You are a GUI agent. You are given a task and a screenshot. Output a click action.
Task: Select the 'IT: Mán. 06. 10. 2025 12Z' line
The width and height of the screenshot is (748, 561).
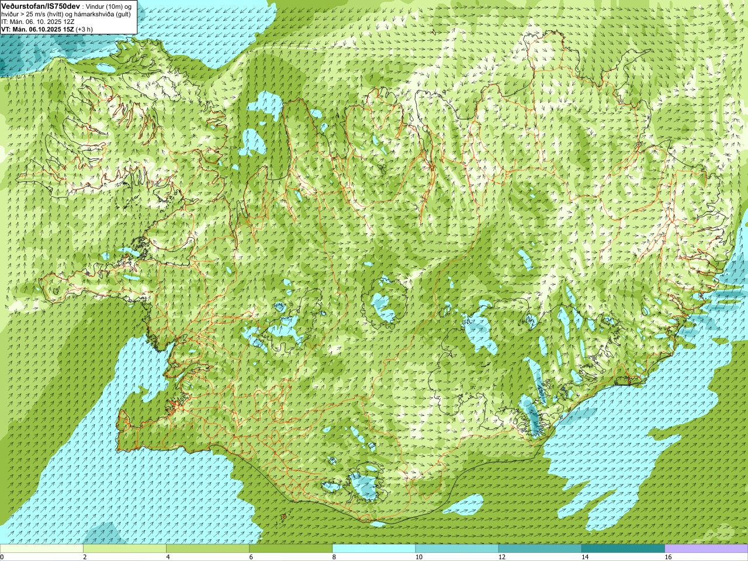pyautogui.click(x=38, y=22)
